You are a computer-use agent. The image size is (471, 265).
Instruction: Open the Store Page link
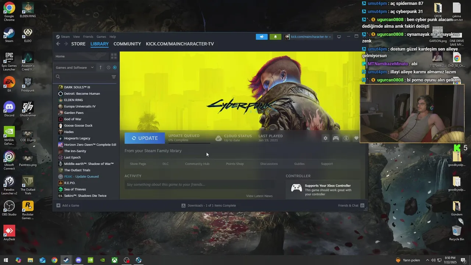[138, 164]
